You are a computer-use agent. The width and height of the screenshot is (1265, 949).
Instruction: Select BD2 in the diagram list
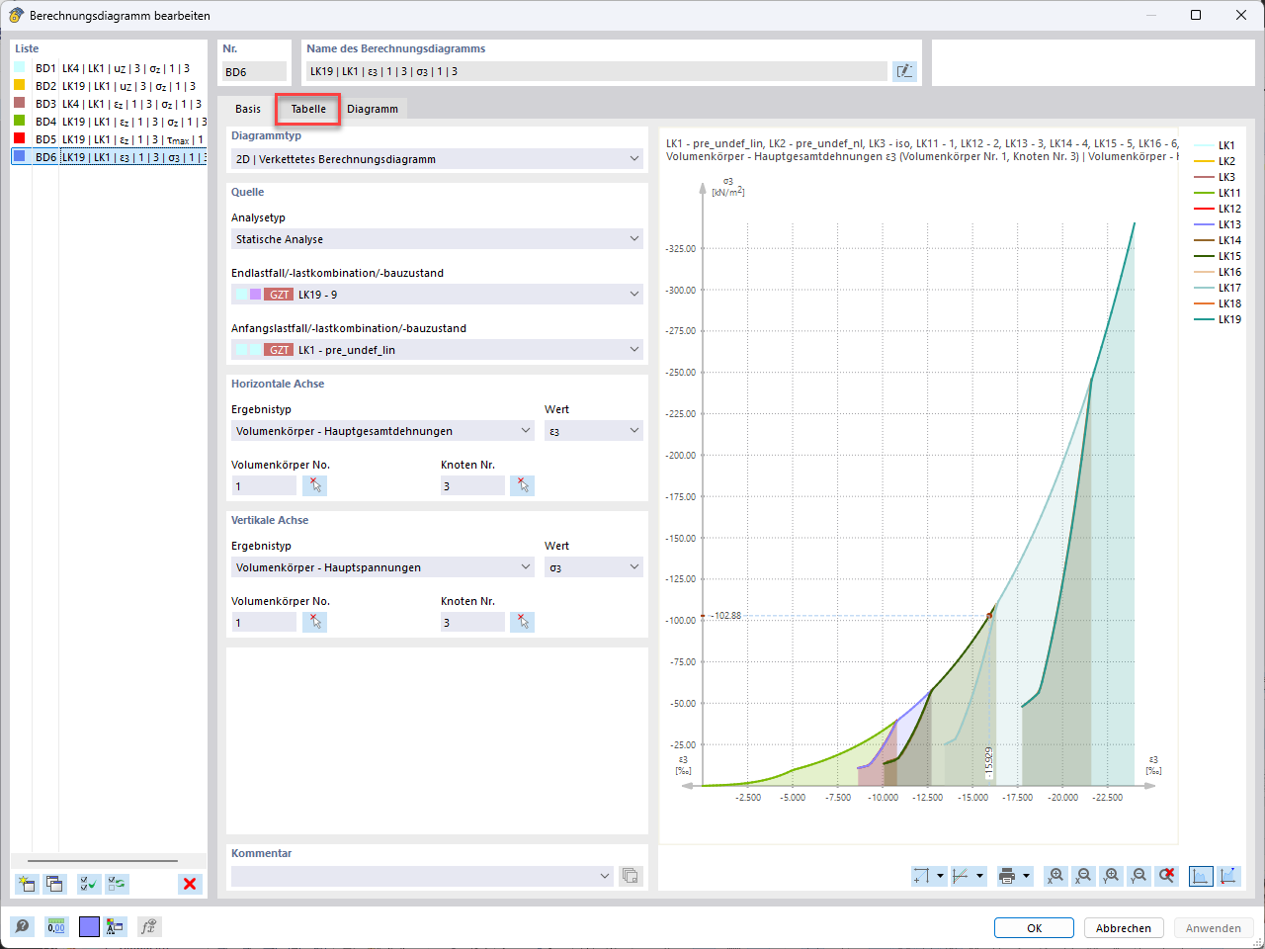click(x=109, y=86)
